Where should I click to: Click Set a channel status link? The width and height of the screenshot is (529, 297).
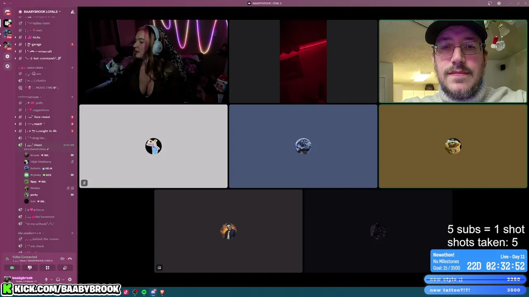pyautogui.click(x=36, y=149)
